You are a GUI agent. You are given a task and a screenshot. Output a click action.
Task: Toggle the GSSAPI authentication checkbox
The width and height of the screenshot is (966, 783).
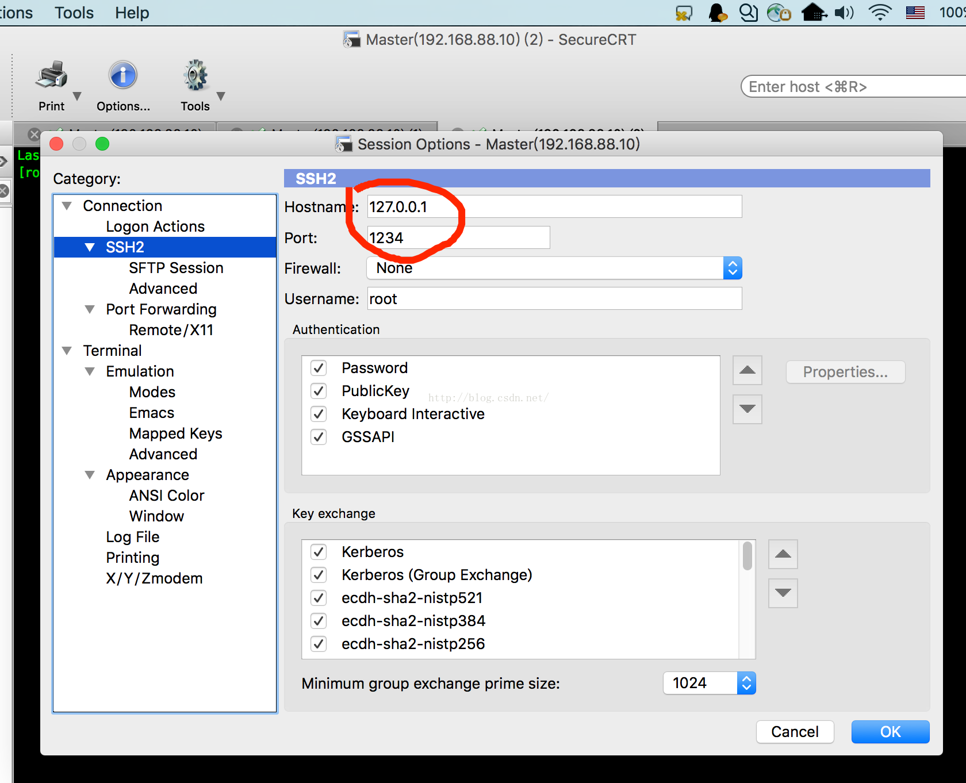pyautogui.click(x=319, y=437)
